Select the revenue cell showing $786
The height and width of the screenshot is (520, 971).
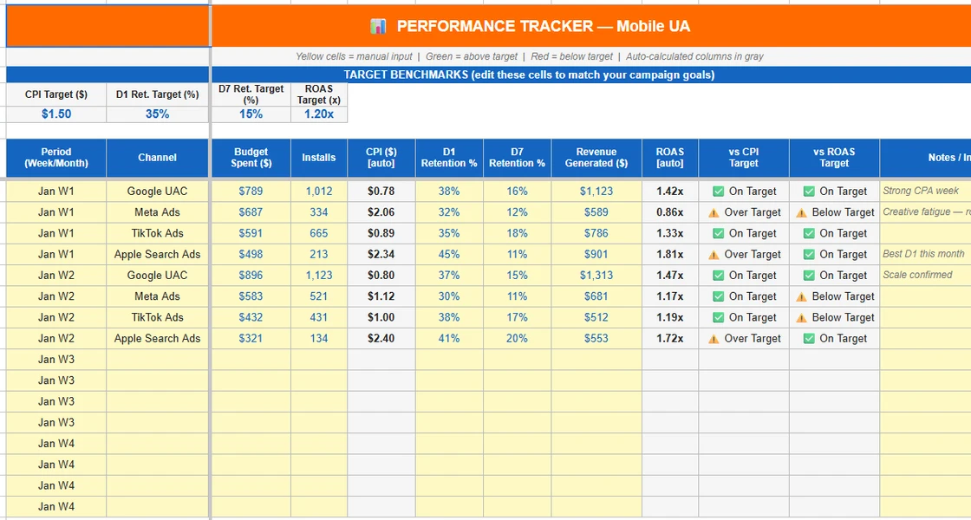click(x=596, y=233)
